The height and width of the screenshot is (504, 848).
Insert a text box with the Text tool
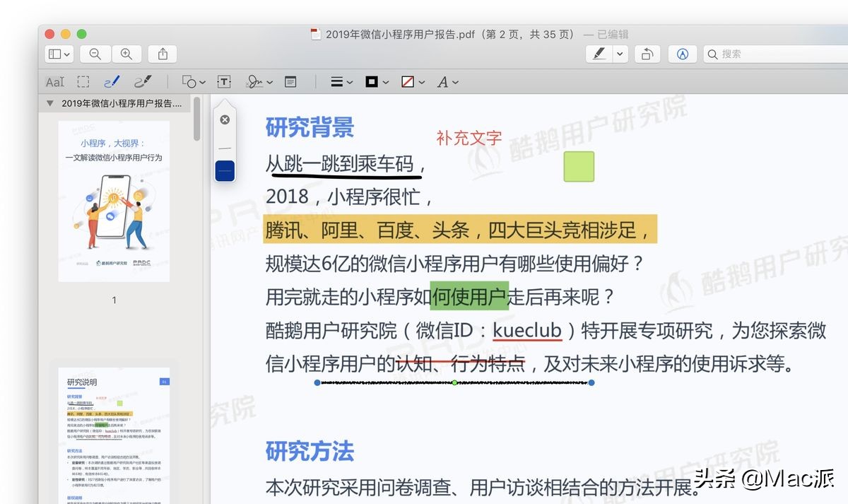(x=223, y=81)
